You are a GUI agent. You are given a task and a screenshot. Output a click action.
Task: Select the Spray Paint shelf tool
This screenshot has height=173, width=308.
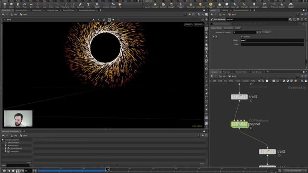click(80, 5)
